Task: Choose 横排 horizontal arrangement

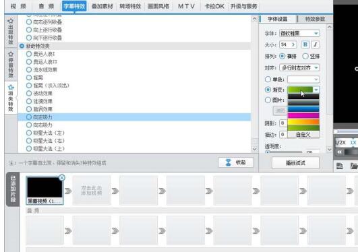Action: point(282,56)
